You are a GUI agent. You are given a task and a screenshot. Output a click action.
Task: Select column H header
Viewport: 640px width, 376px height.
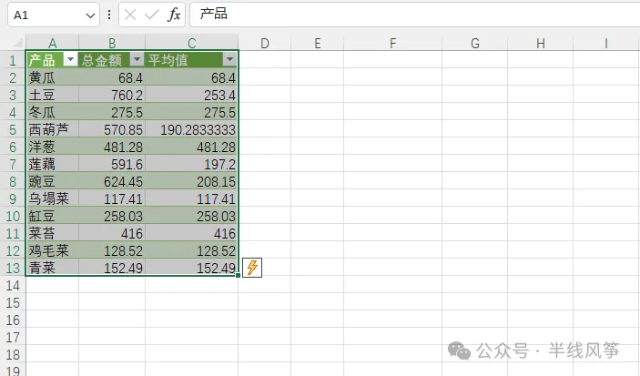pyautogui.click(x=541, y=43)
